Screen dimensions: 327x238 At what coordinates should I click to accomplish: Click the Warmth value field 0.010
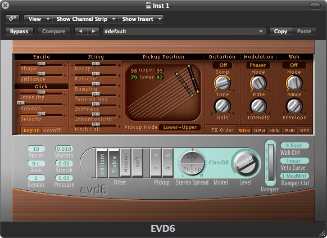[64, 149]
